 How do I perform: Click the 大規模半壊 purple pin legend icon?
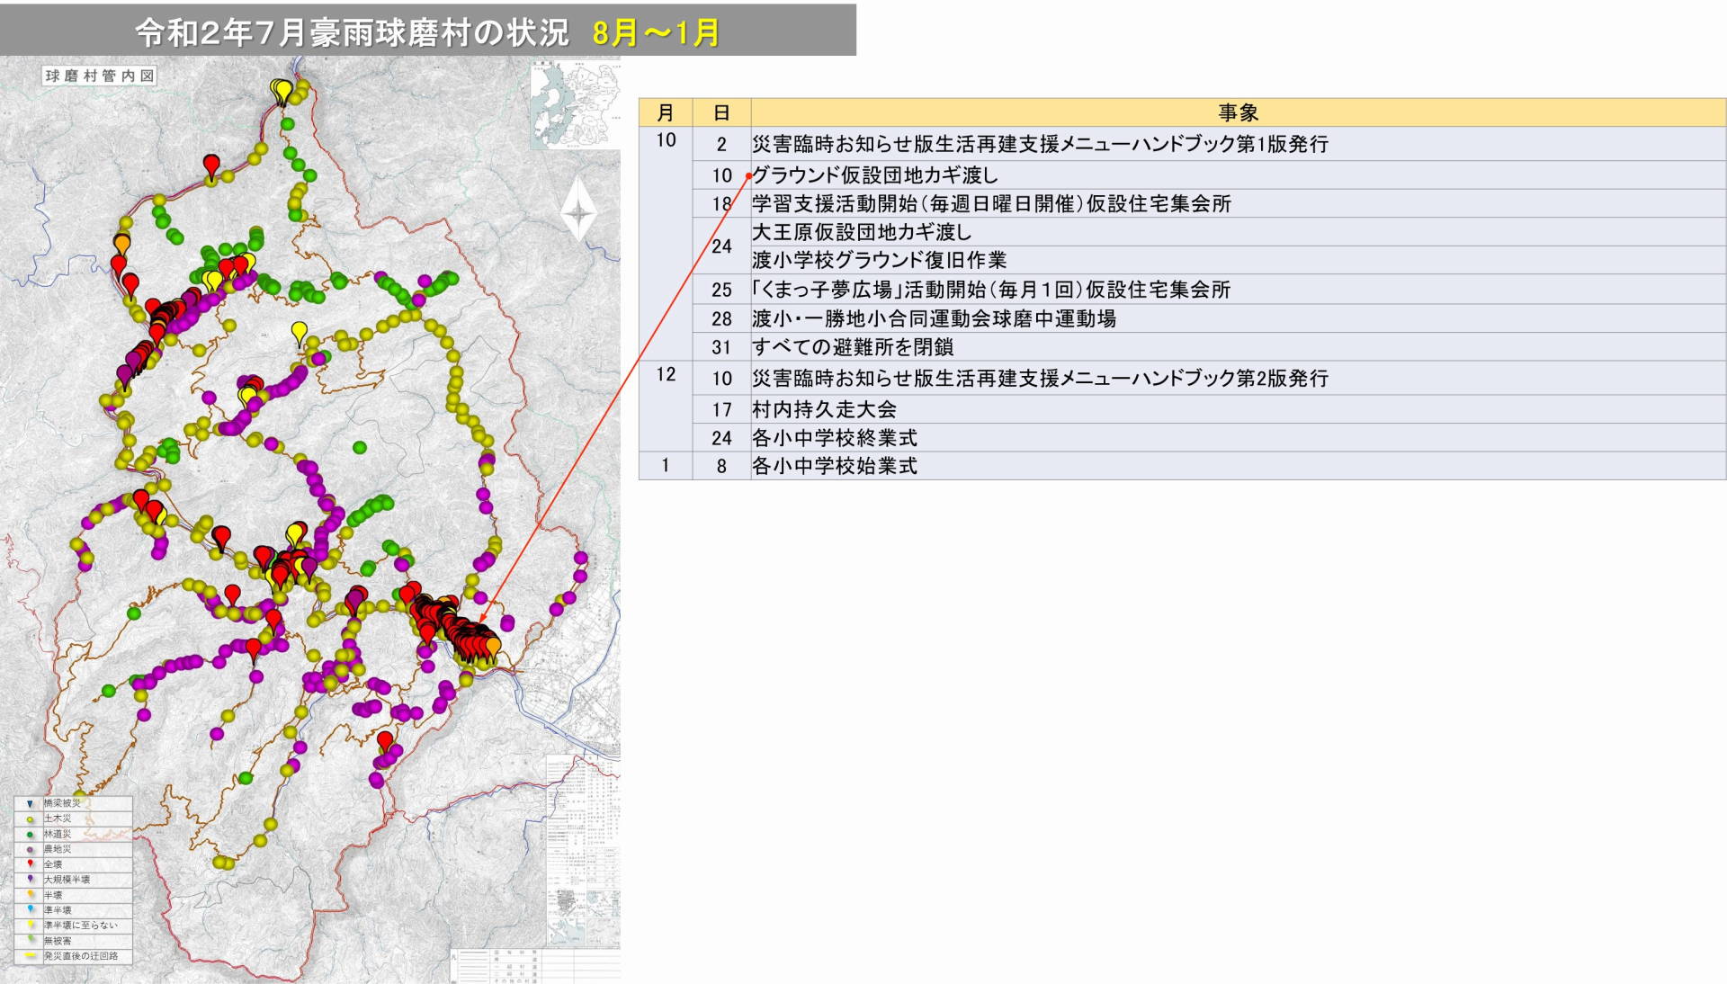point(30,880)
